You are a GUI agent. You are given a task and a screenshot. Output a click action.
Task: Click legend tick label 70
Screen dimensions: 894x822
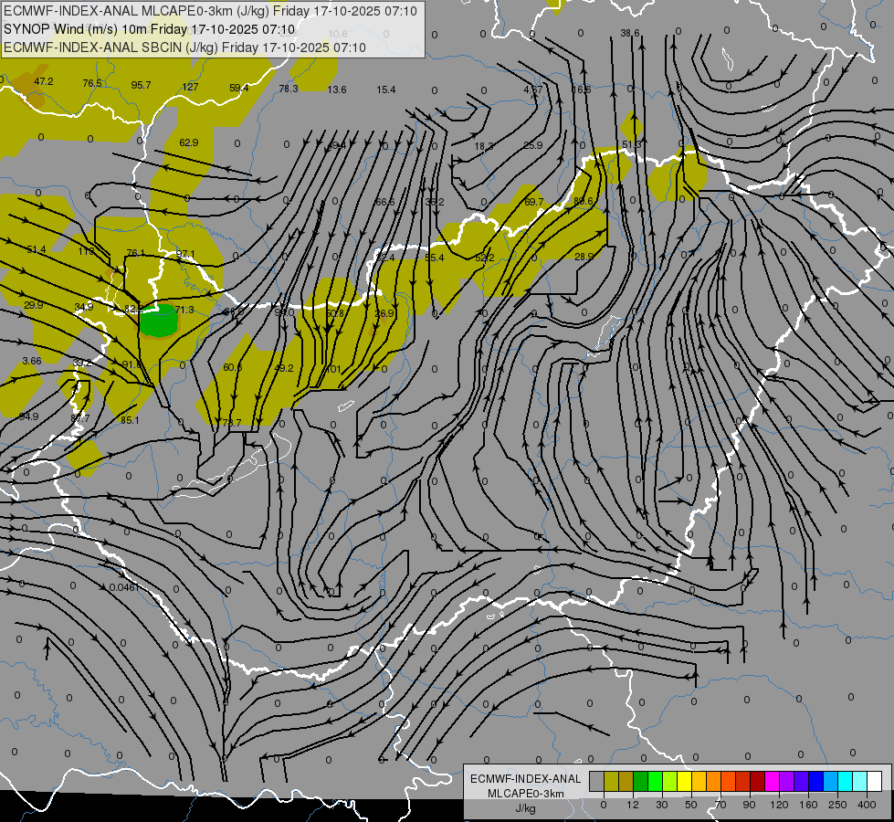[x=720, y=805]
